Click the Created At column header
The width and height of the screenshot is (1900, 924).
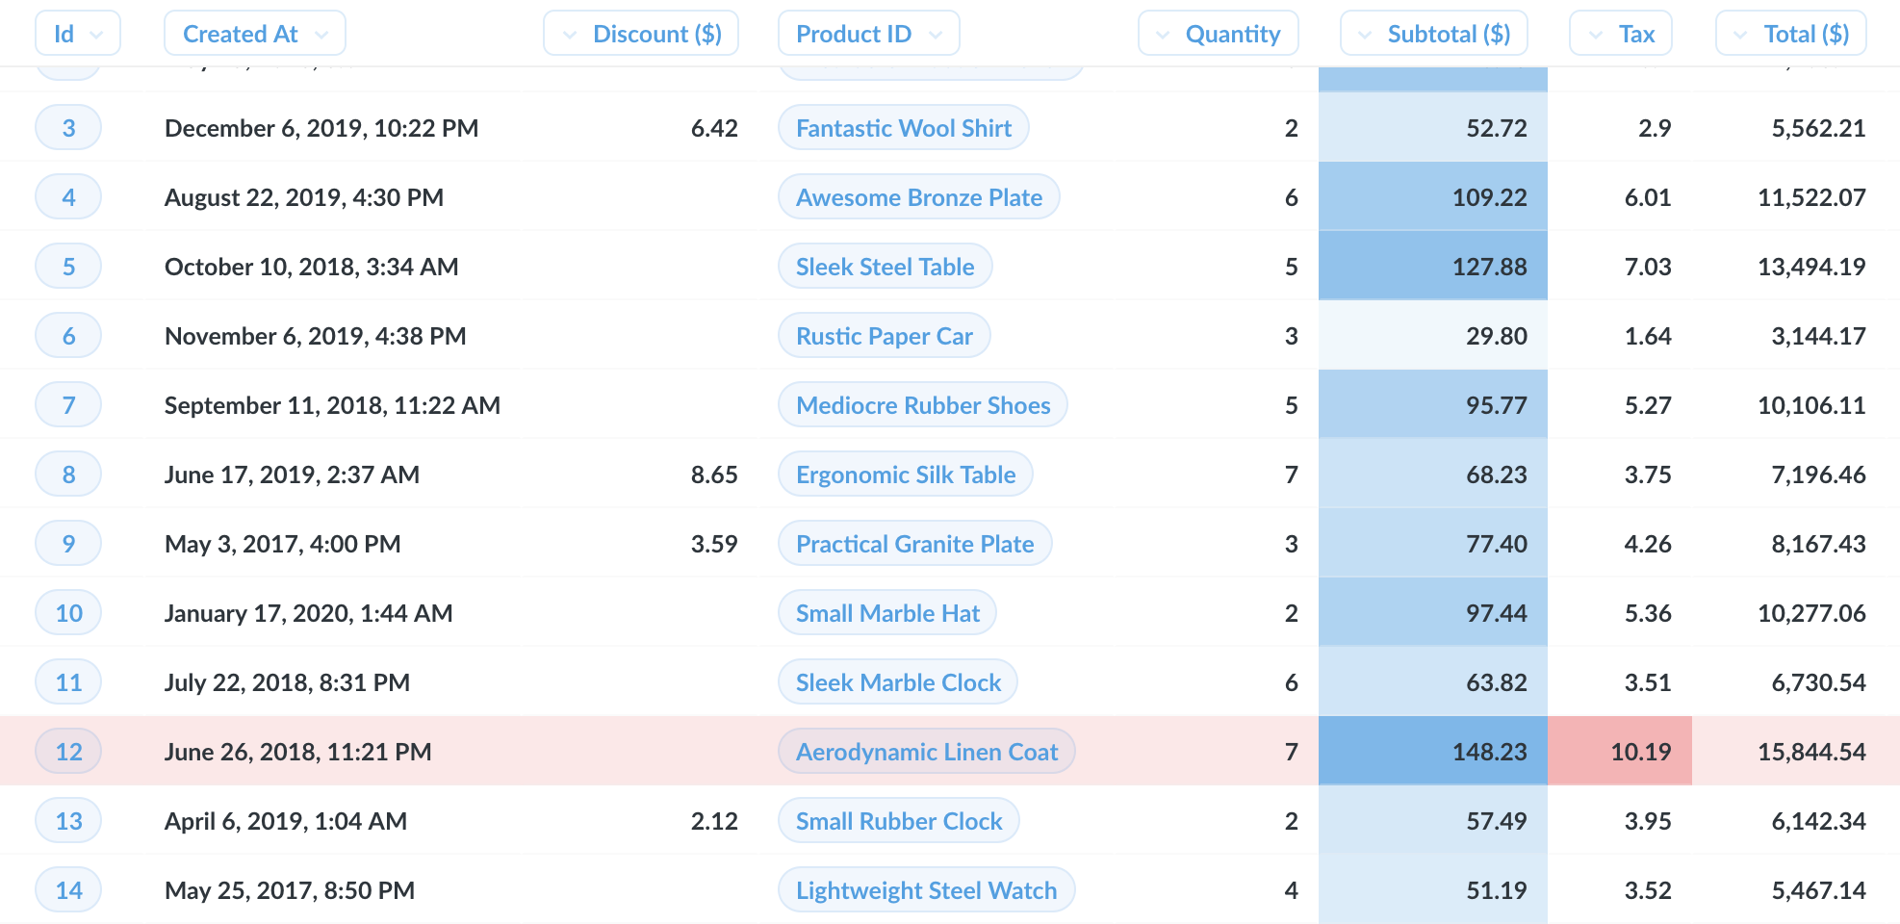[x=254, y=34]
